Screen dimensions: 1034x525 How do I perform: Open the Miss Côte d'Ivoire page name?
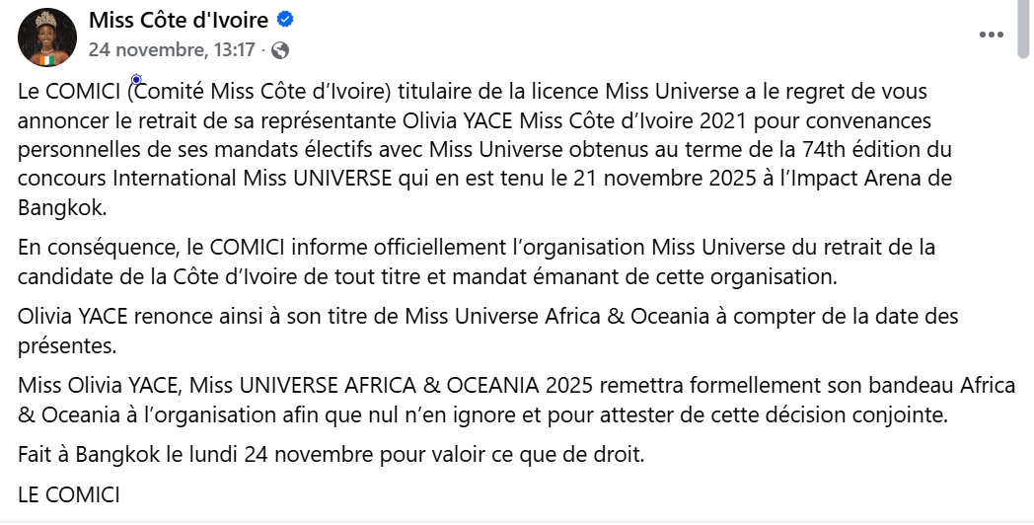(179, 21)
